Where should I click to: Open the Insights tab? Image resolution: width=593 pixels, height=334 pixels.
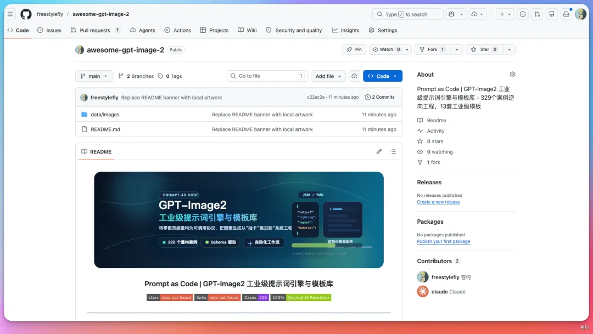(x=345, y=30)
